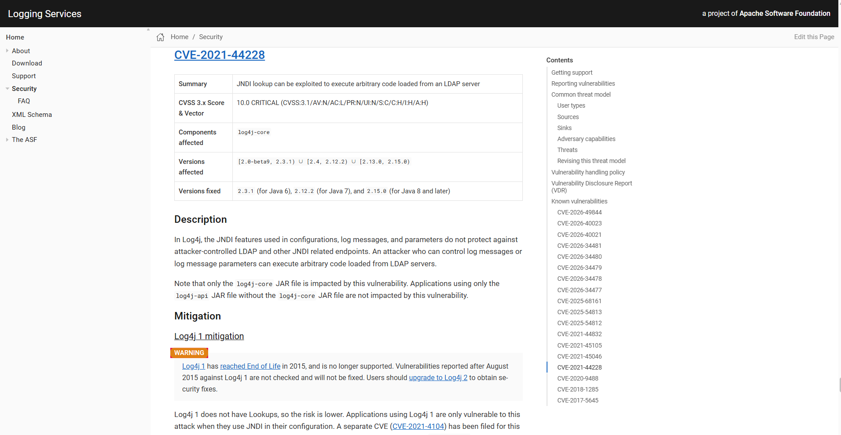Jump to CVE-2026-49844 in Contents
Image resolution: width=841 pixels, height=435 pixels.
pyautogui.click(x=580, y=212)
